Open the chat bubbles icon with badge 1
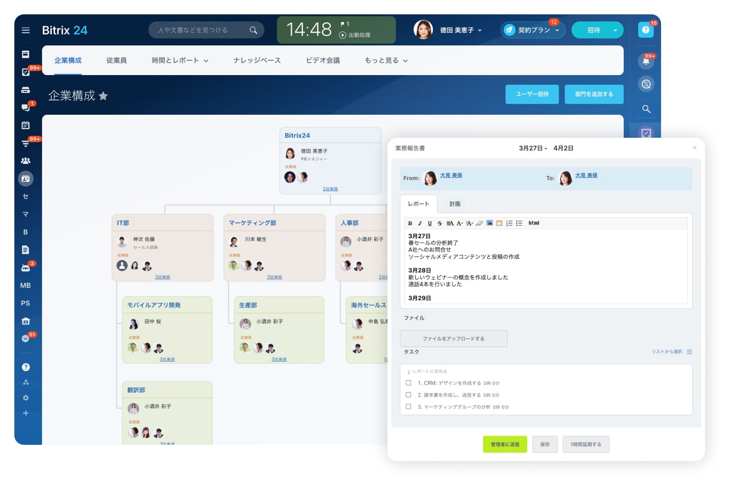The width and height of the screenshot is (729, 485). point(26,108)
